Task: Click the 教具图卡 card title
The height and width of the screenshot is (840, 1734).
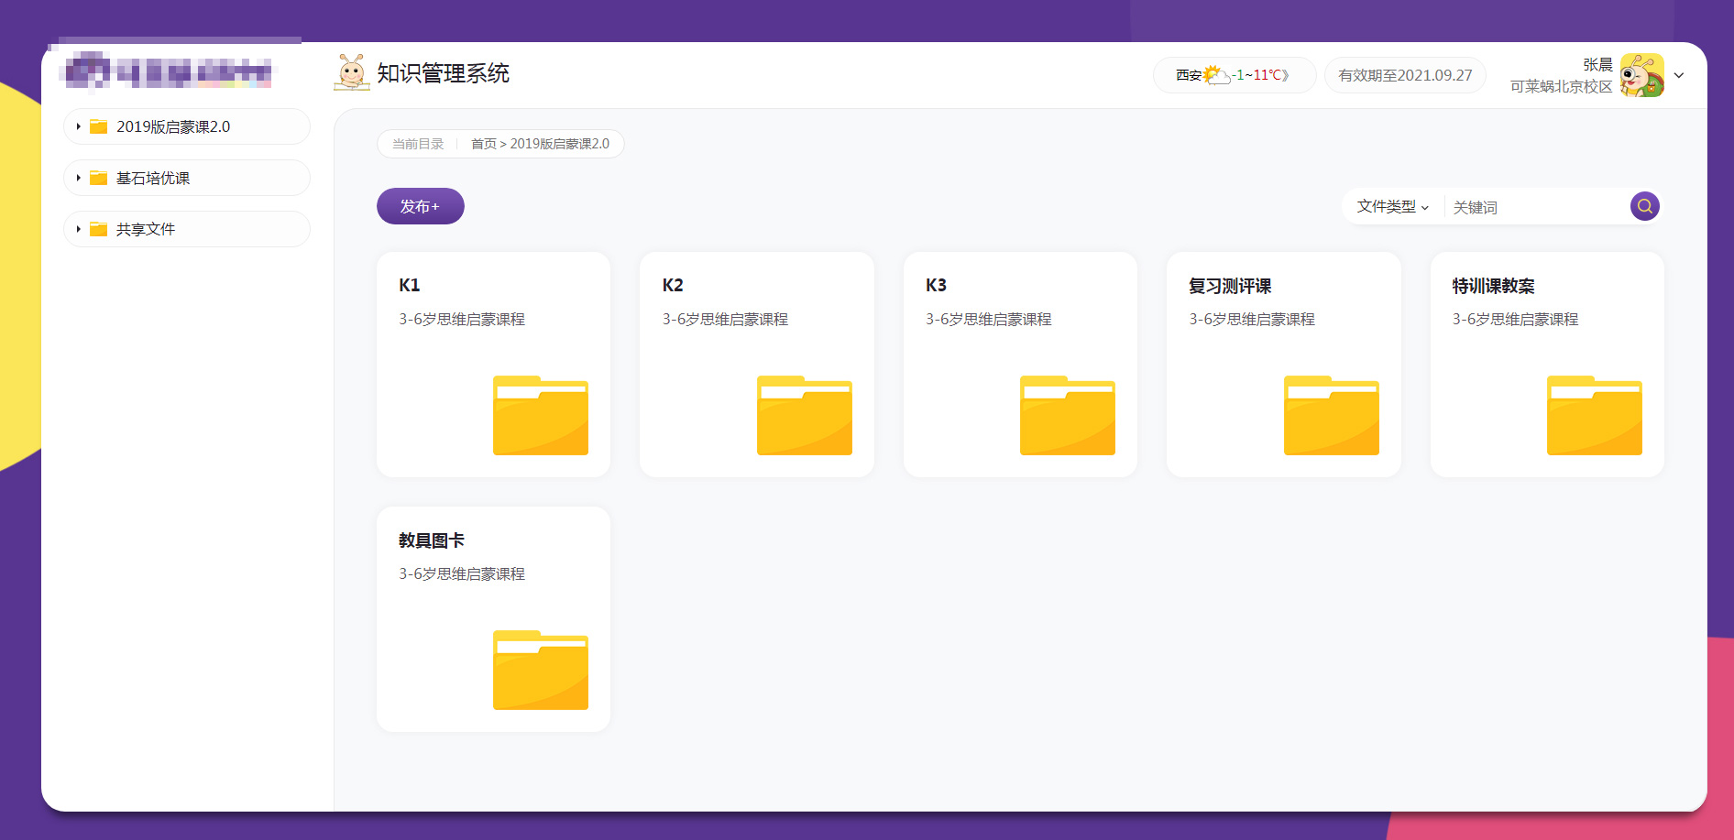Action: coord(432,540)
